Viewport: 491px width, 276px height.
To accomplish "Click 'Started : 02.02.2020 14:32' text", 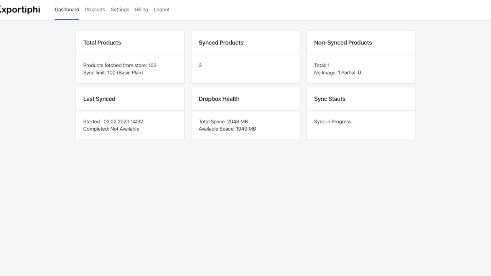I will pos(113,122).
